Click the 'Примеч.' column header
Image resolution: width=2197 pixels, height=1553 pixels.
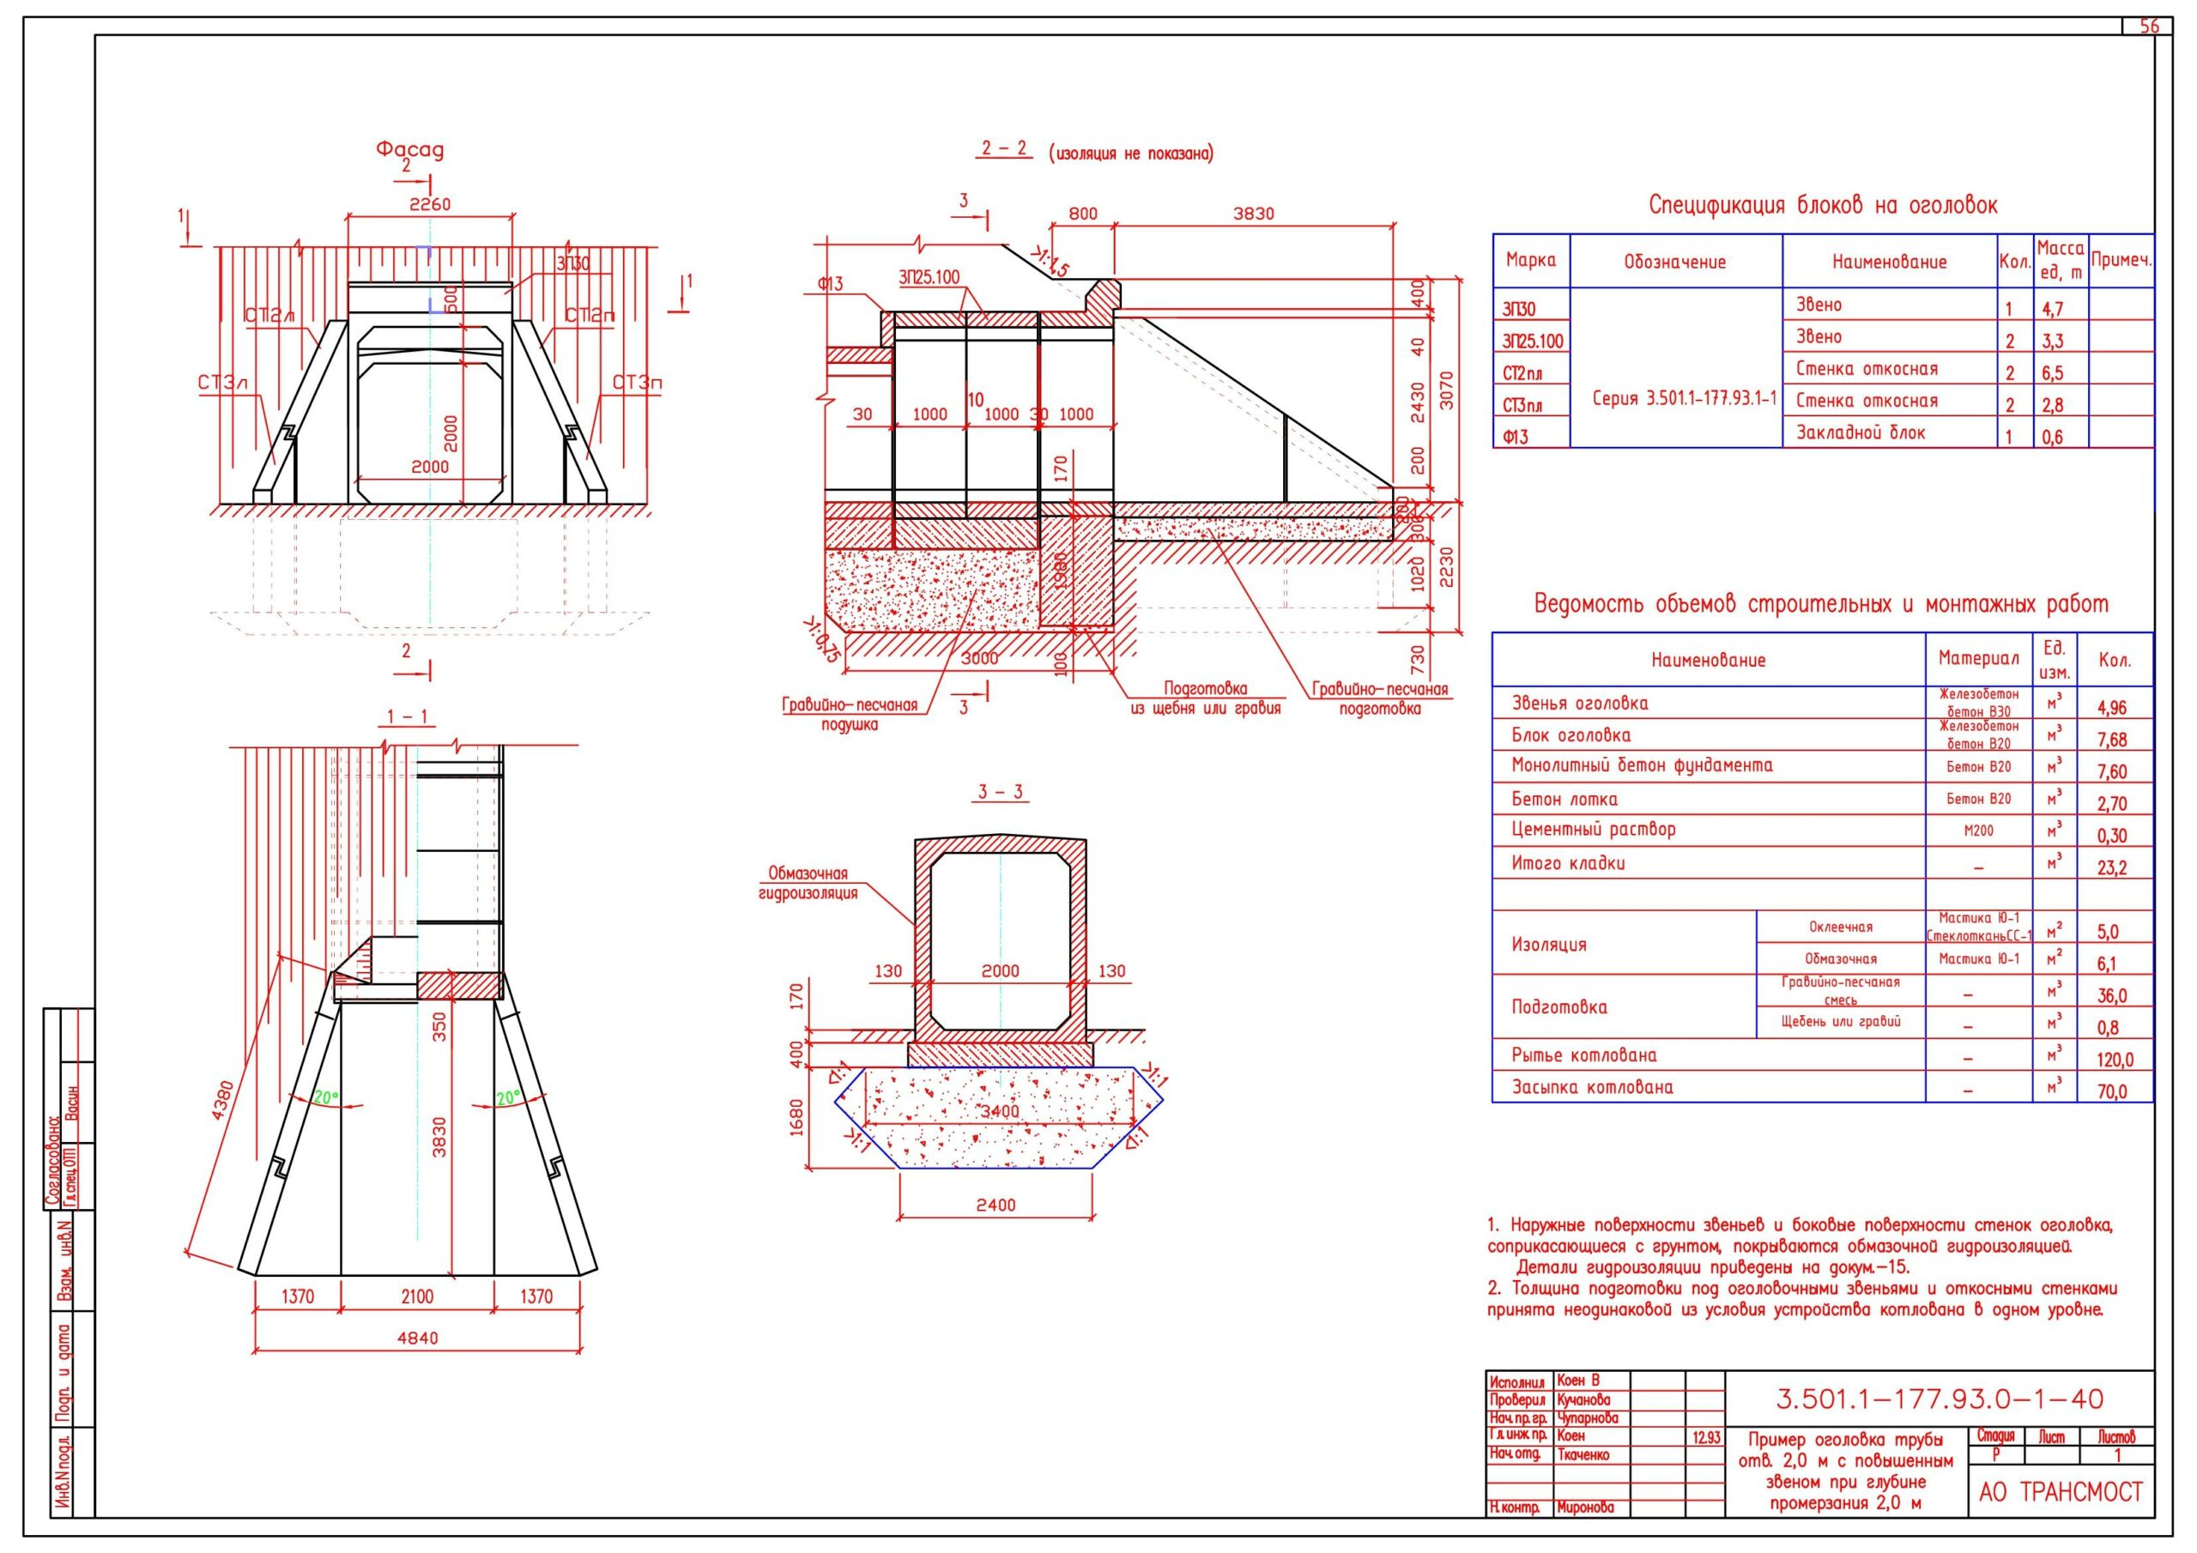click(2121, 259)
